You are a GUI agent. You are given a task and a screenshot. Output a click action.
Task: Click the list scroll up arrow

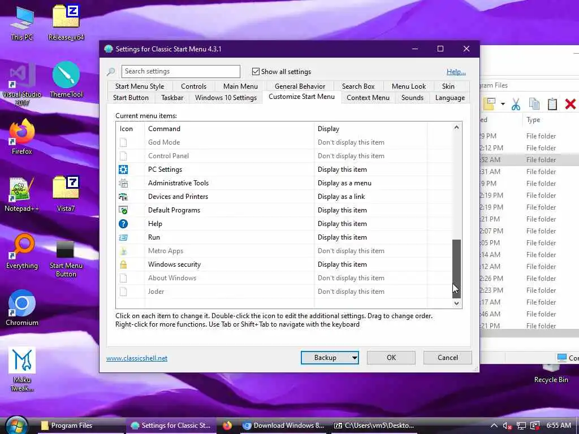coord(456,127)
